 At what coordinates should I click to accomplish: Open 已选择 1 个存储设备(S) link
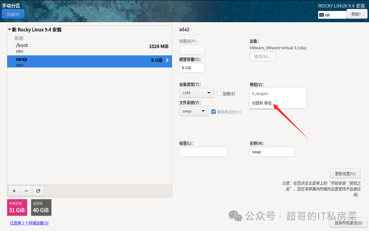[x=29, y=222]
